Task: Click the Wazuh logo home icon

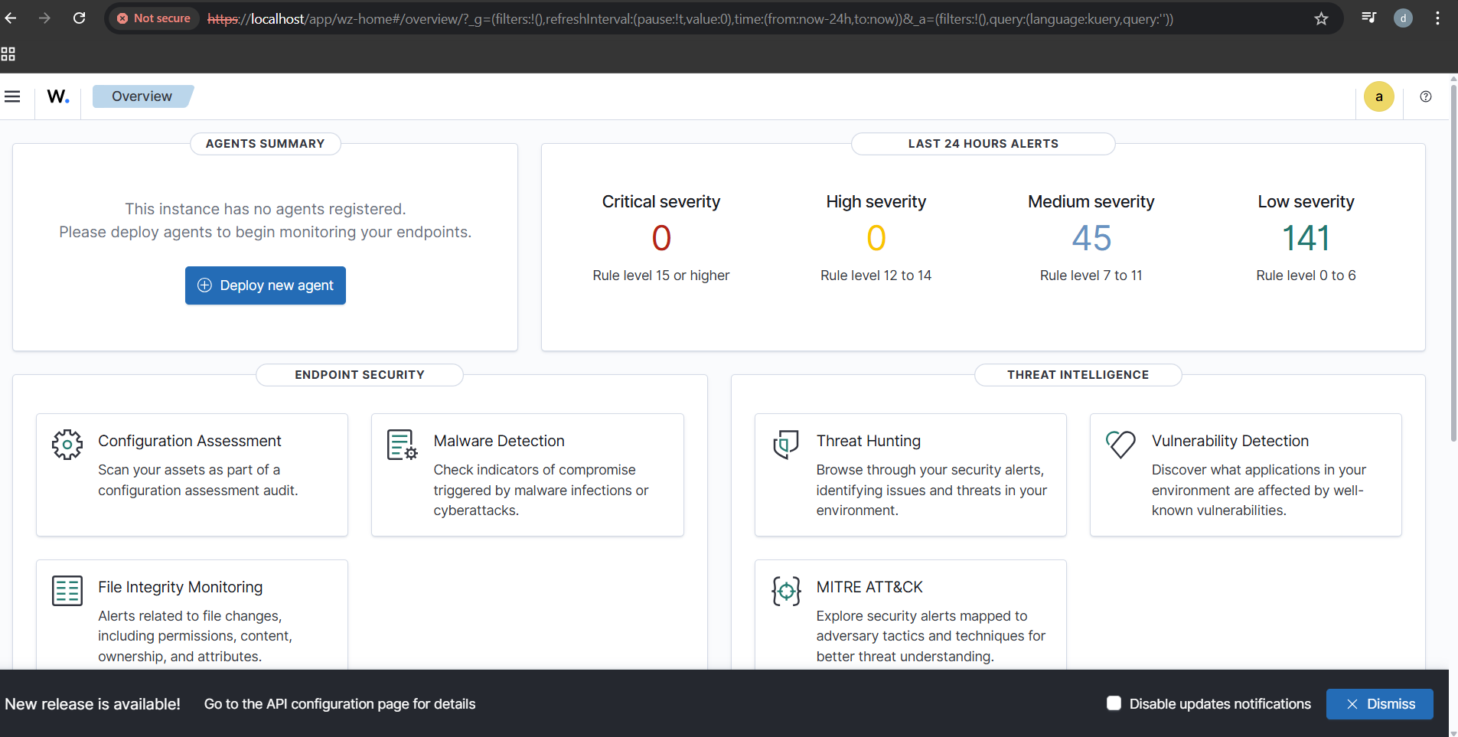Action: click(x=58, y=96)
